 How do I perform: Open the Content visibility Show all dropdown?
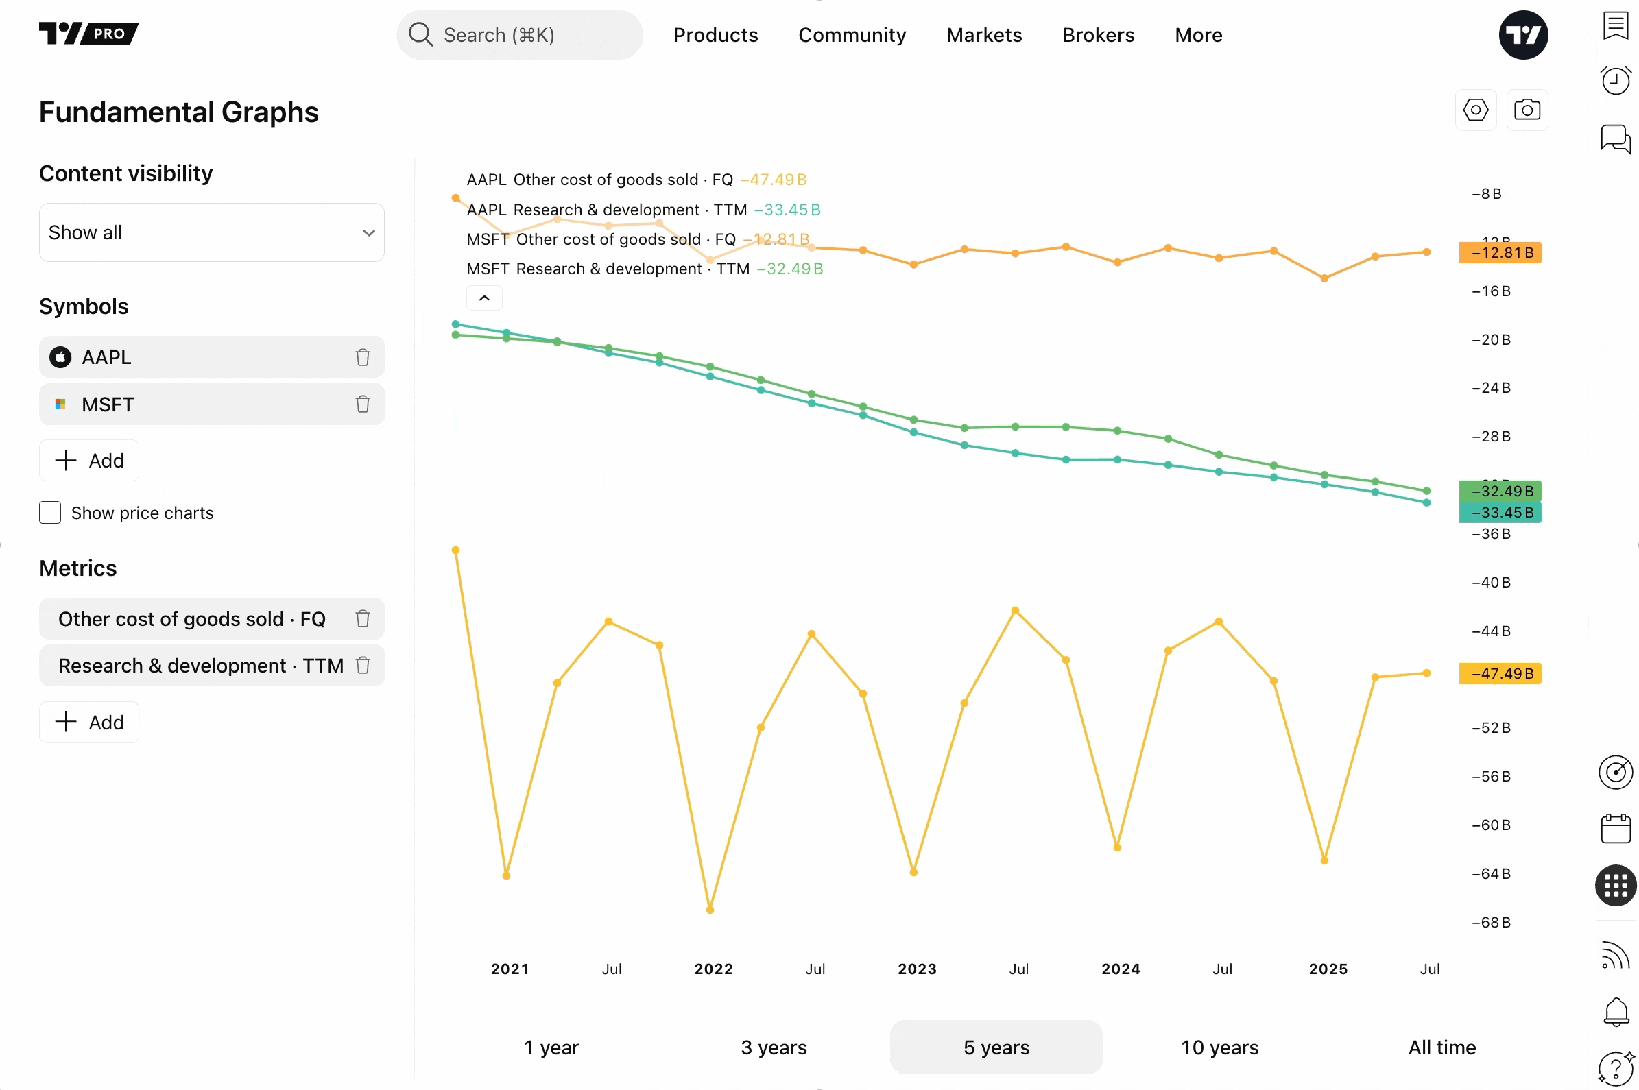pos(211,232)
